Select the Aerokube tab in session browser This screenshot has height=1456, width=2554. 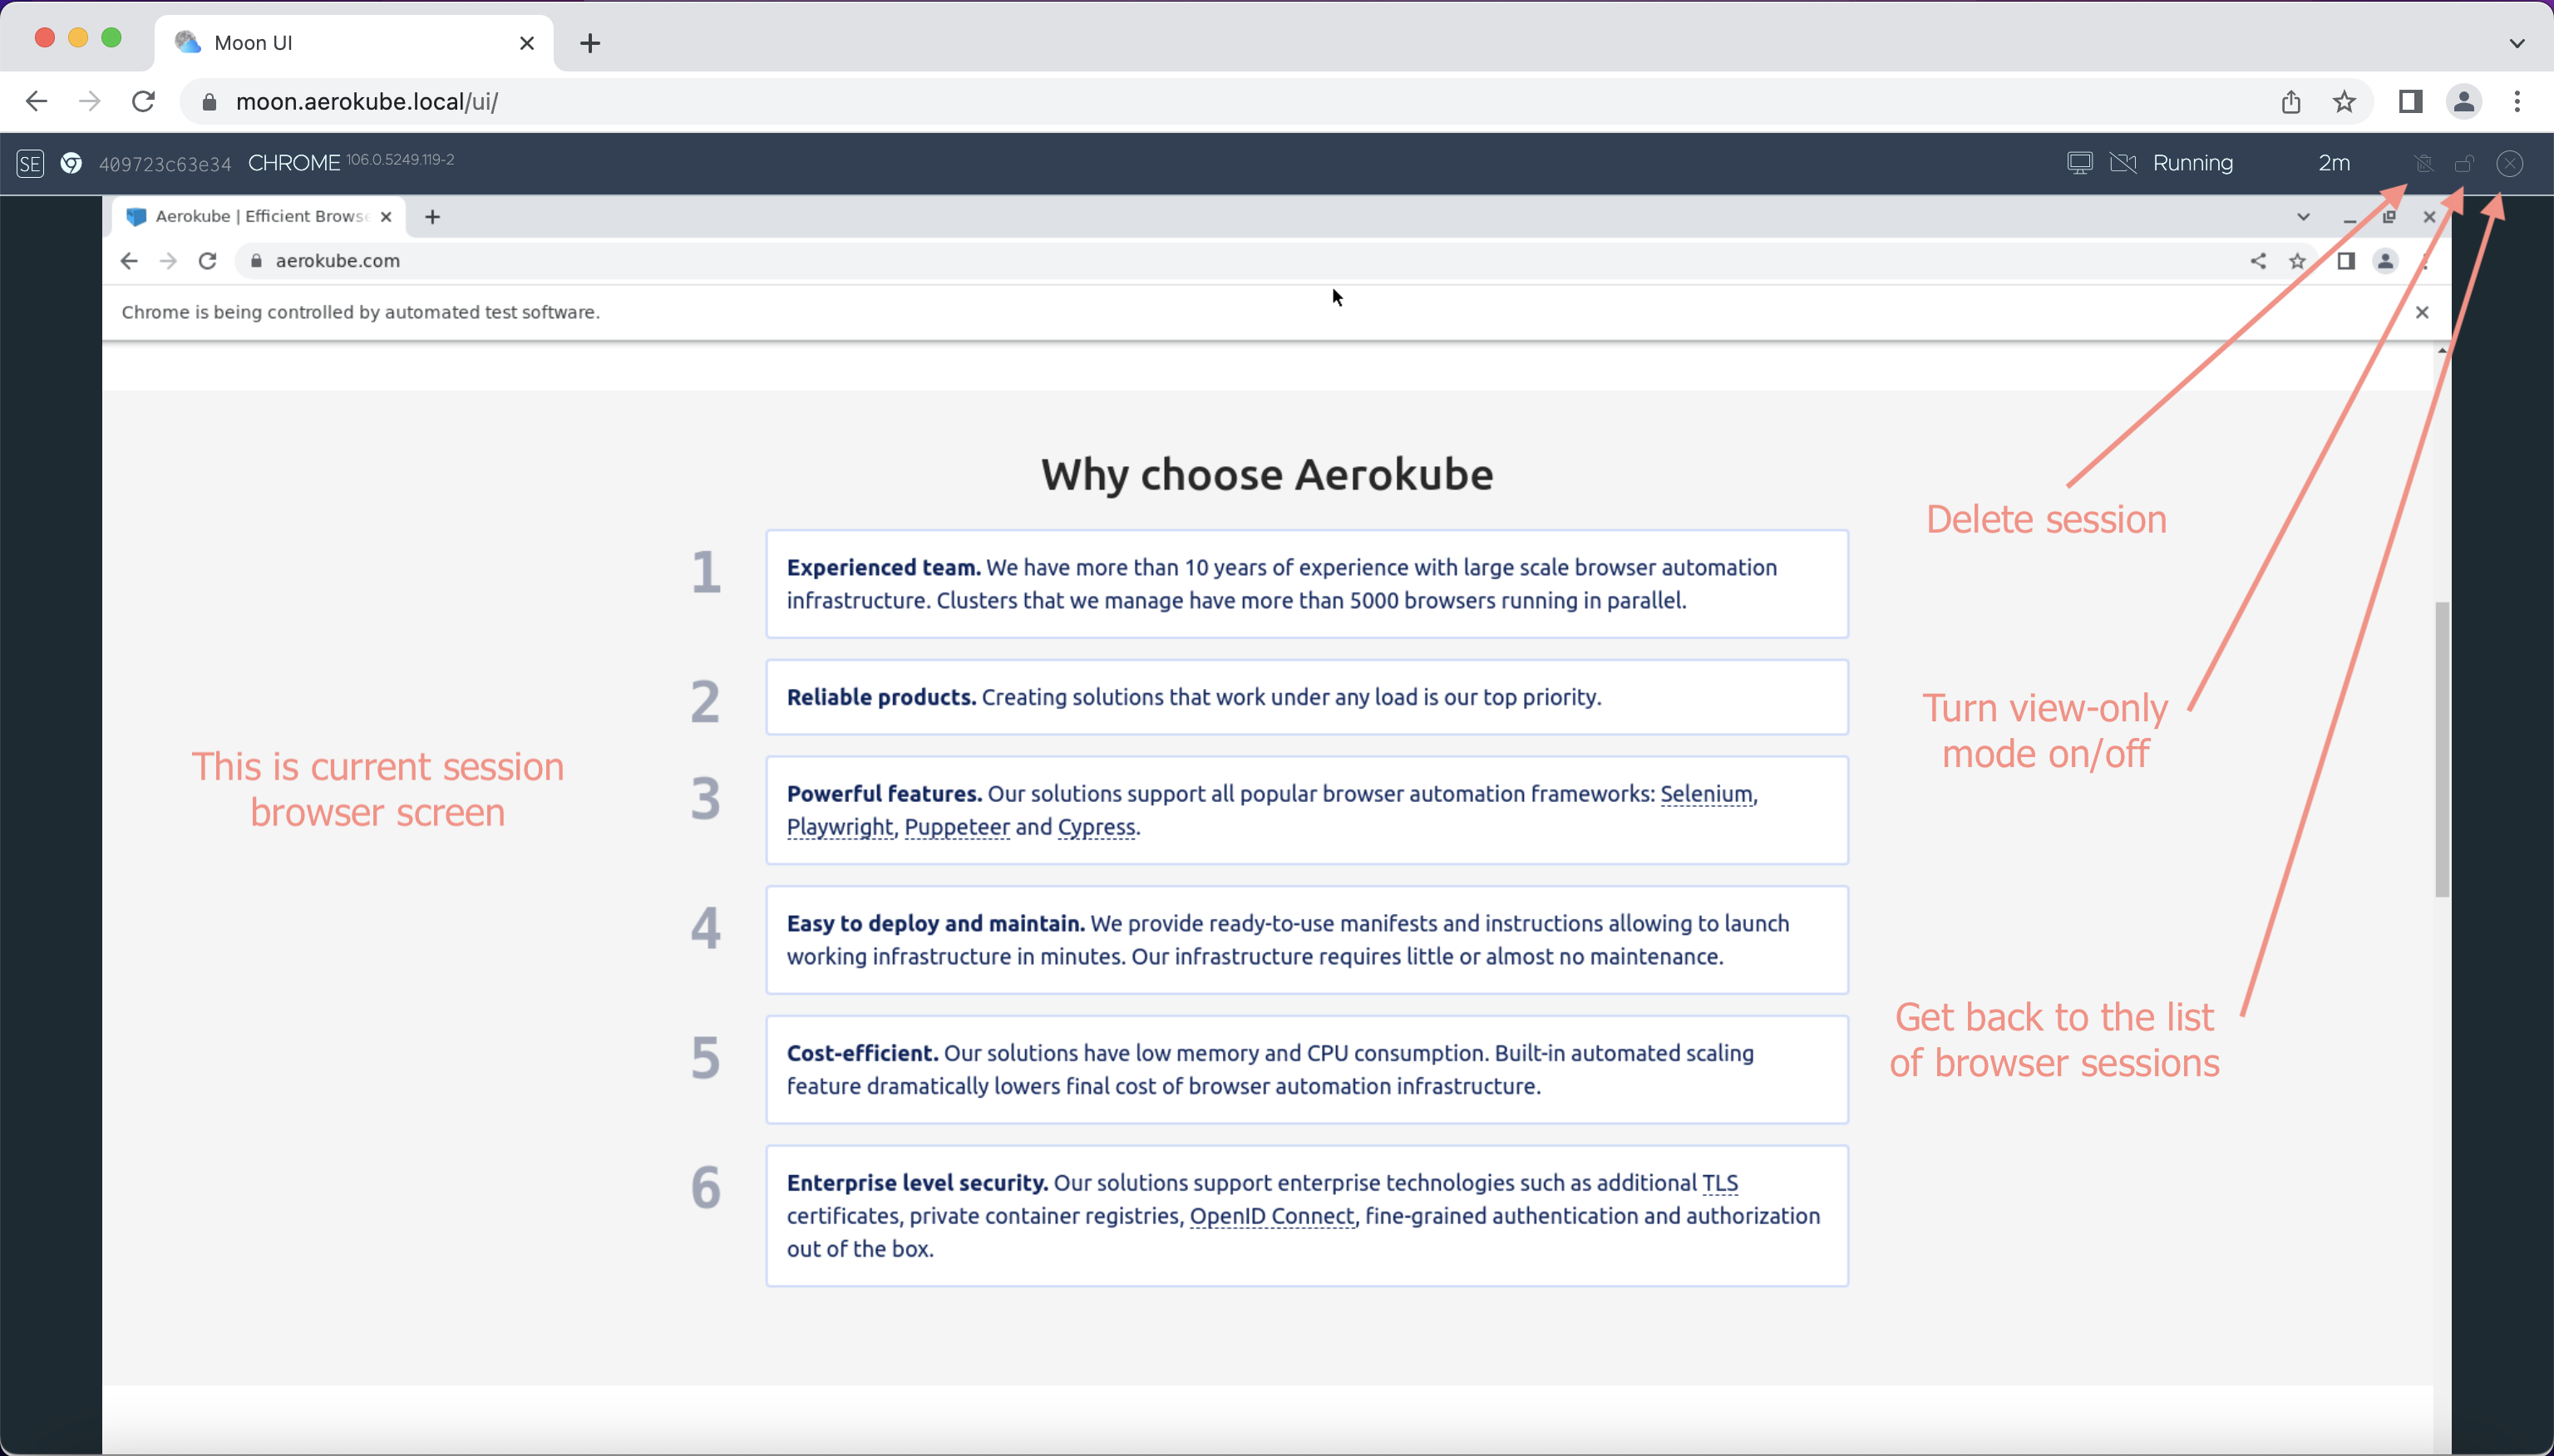click(259, 217)
